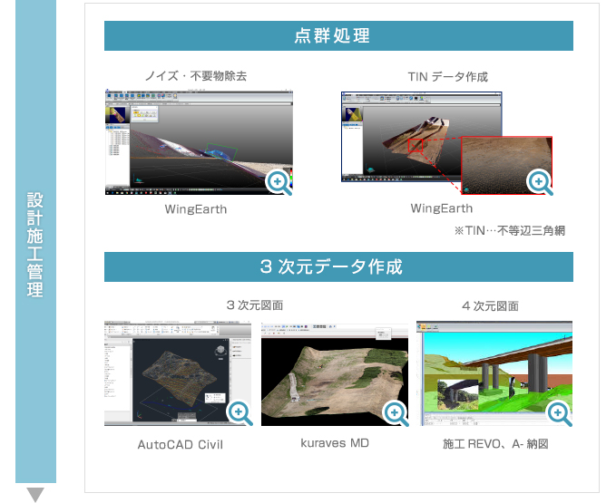Click the ノイズ・不要物除去 title text
This screenshot has height=503, width=616.
point(196,76)
